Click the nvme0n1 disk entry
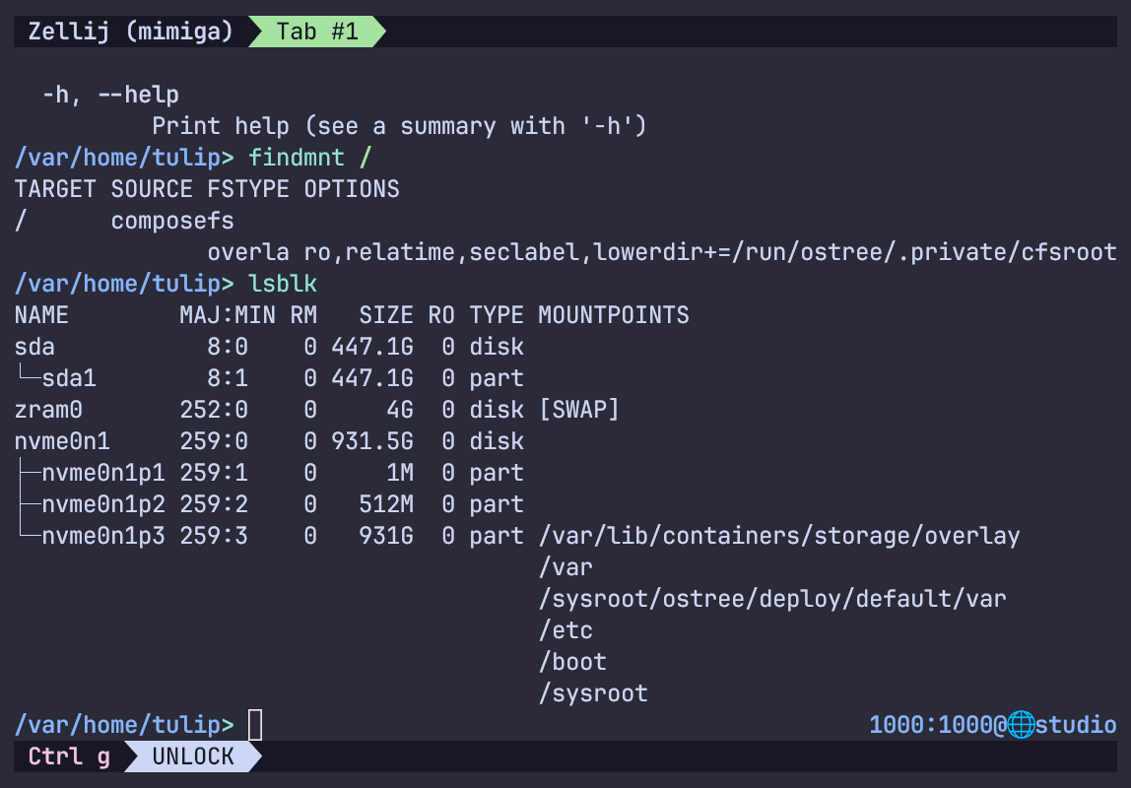Image resolution: width=1131 pixels, height=788 pixels. [x=61, y=441]
